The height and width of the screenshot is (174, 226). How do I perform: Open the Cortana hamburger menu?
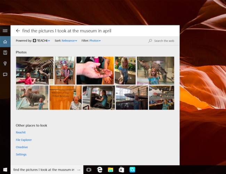click(5, 31)
